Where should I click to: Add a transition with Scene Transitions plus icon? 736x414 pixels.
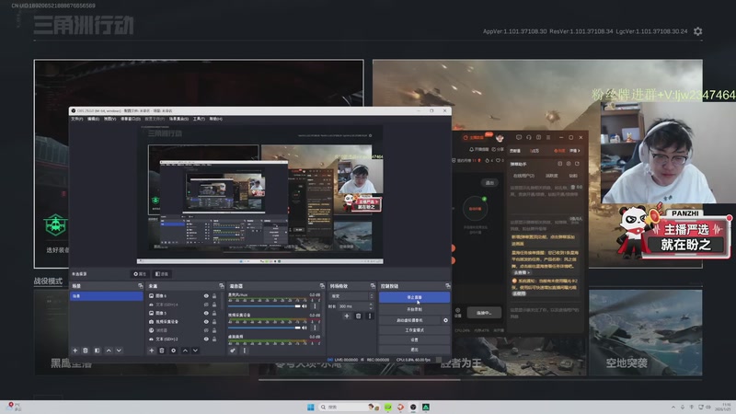pos(347,316)
